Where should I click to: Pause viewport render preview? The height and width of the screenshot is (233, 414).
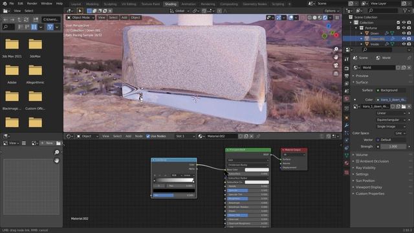point(337,17)
